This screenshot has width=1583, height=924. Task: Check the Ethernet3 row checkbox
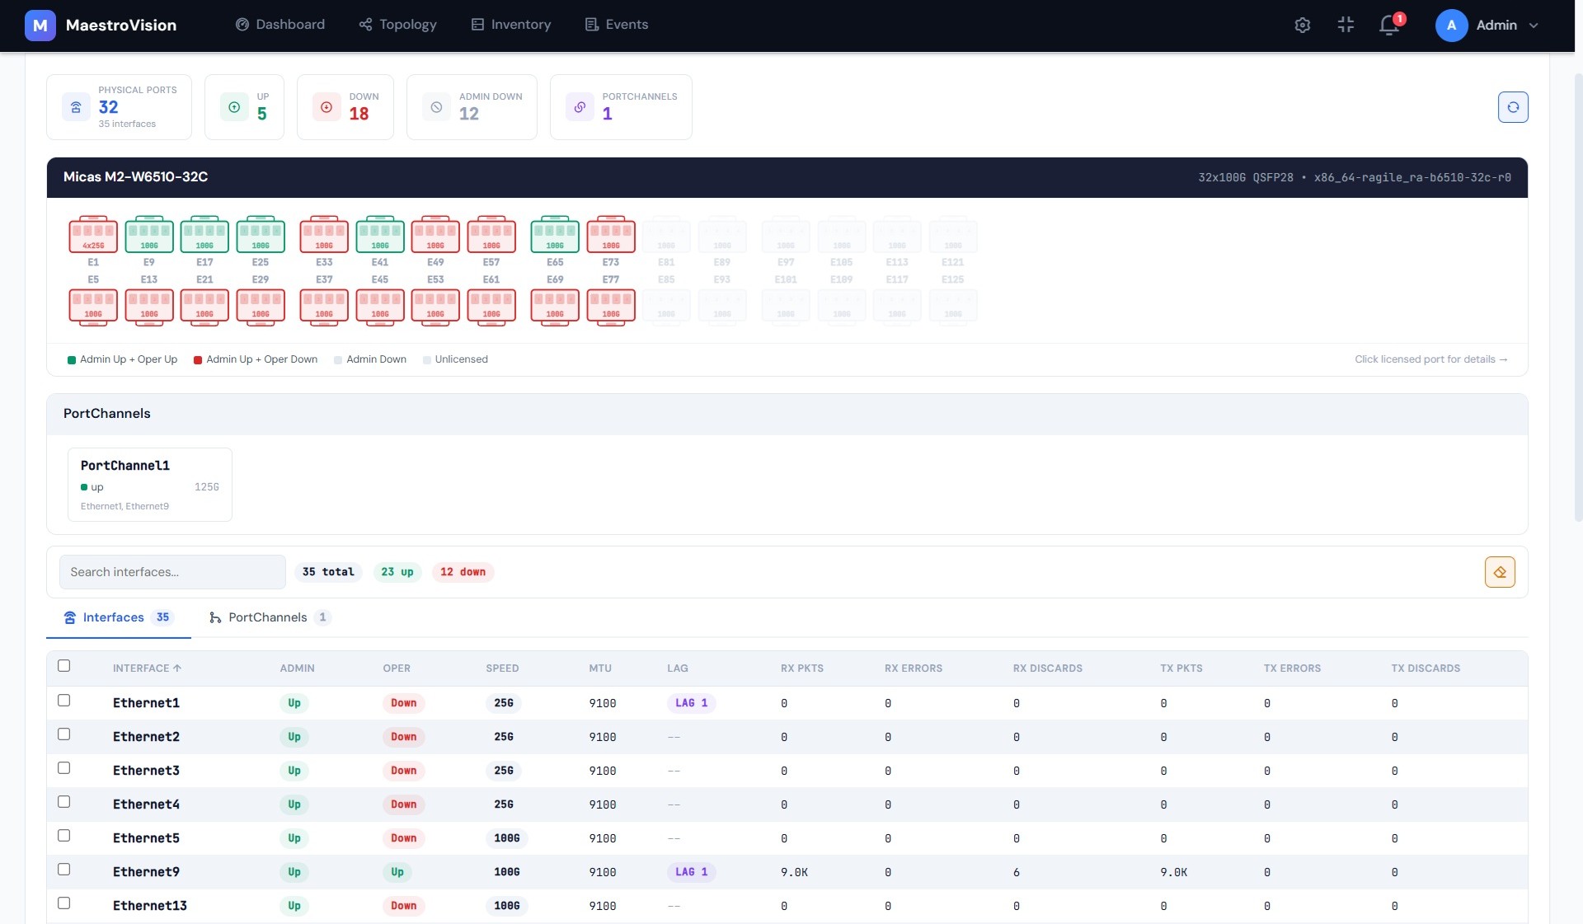point(64,768)
